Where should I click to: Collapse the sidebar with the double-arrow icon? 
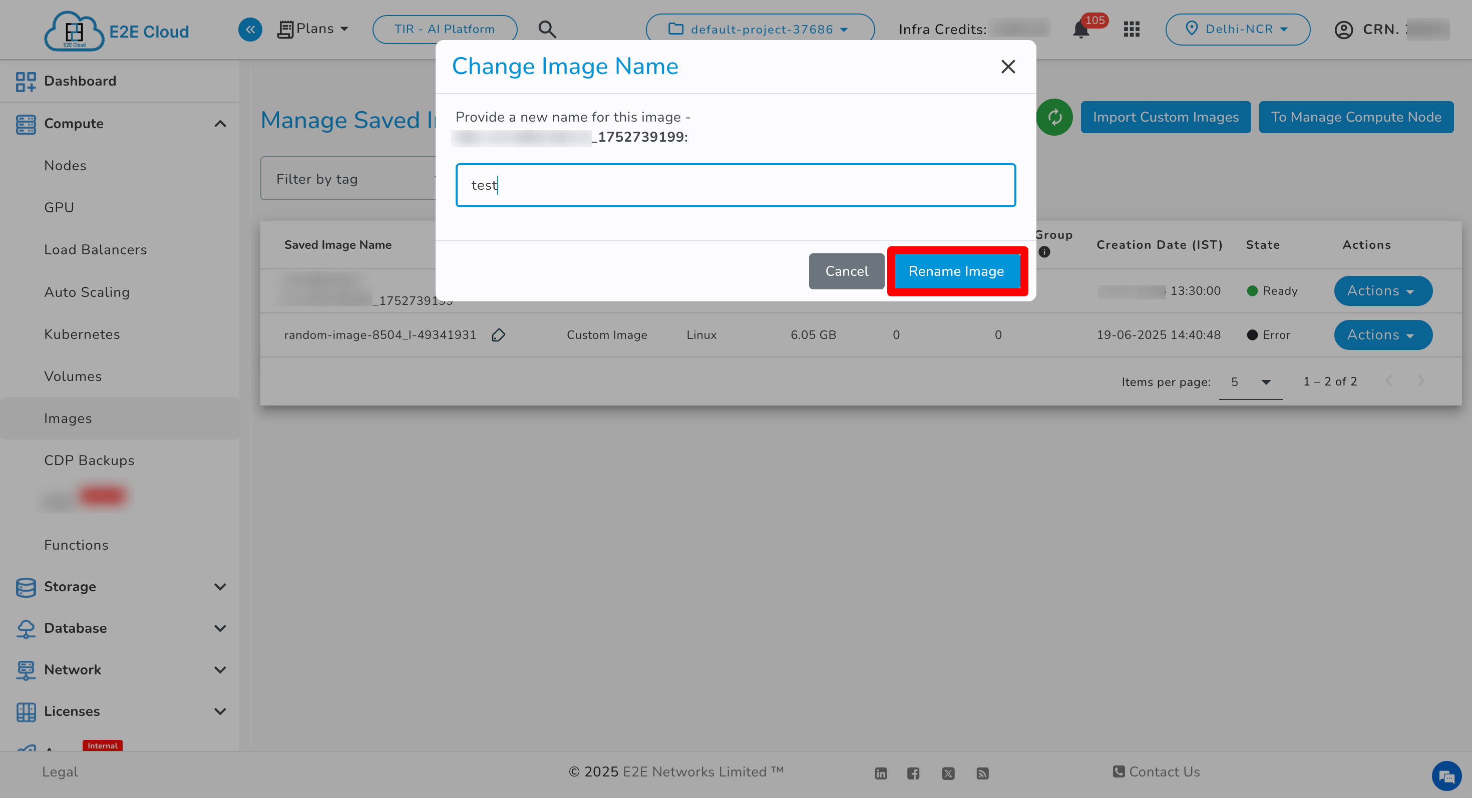coord(250,29)
